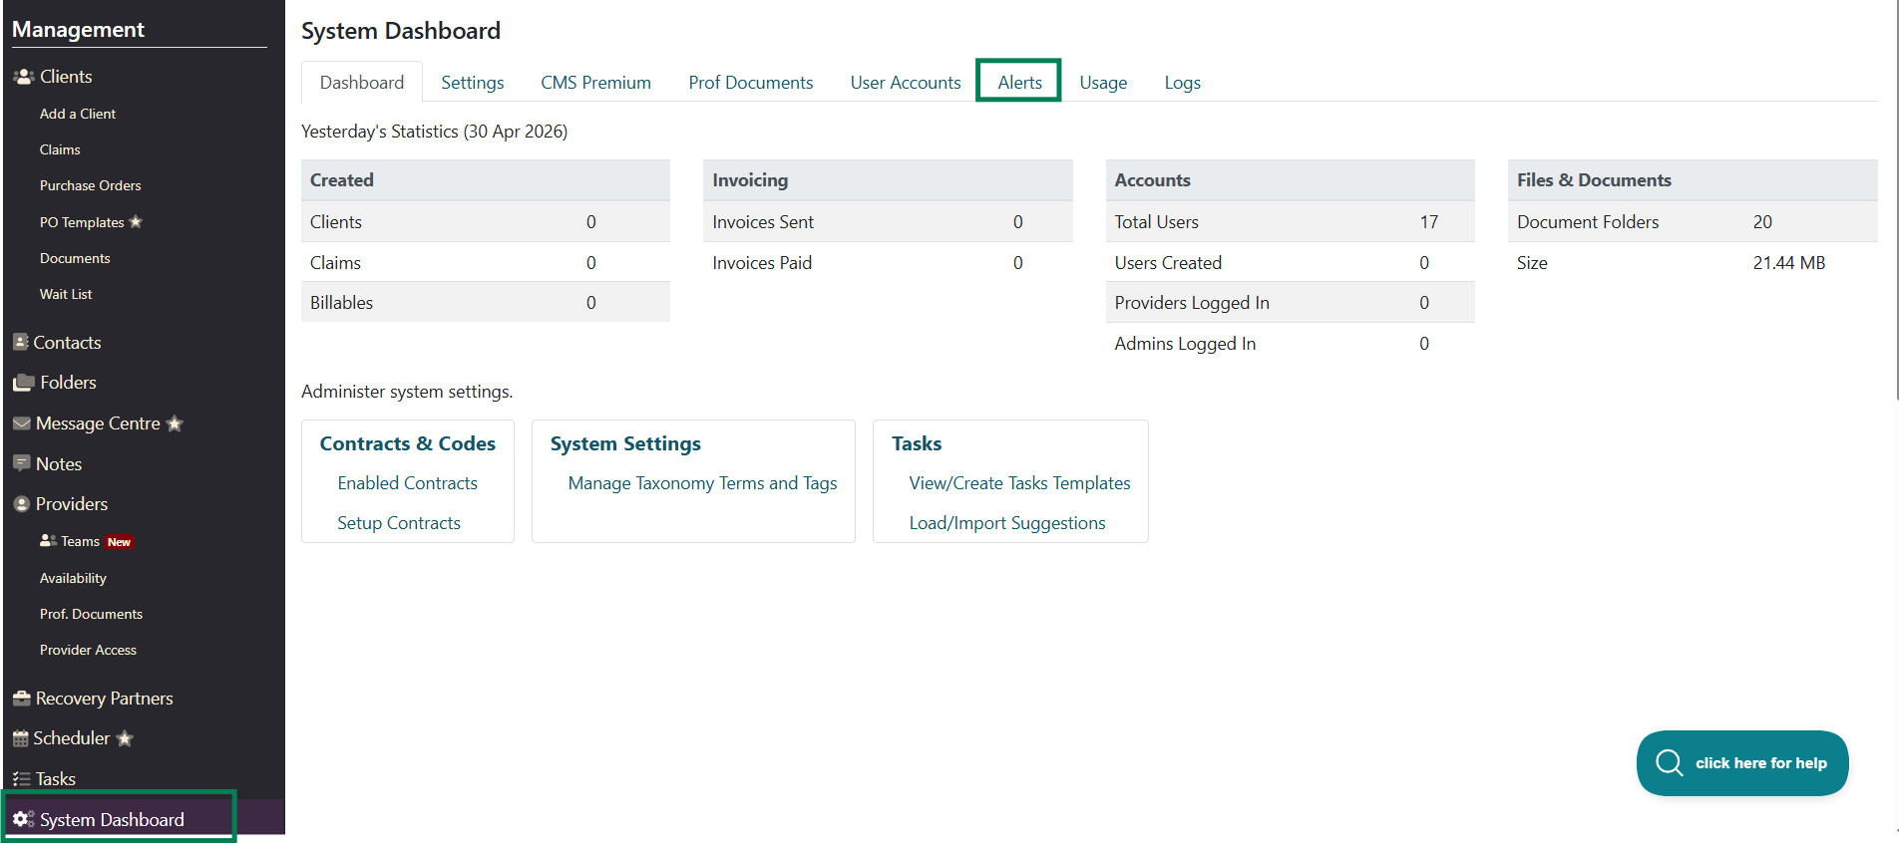
Task: Open the Logs tab
Action: (x=1183, y=83)
